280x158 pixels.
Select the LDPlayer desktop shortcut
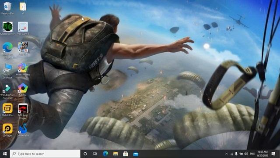pos(7,130)
